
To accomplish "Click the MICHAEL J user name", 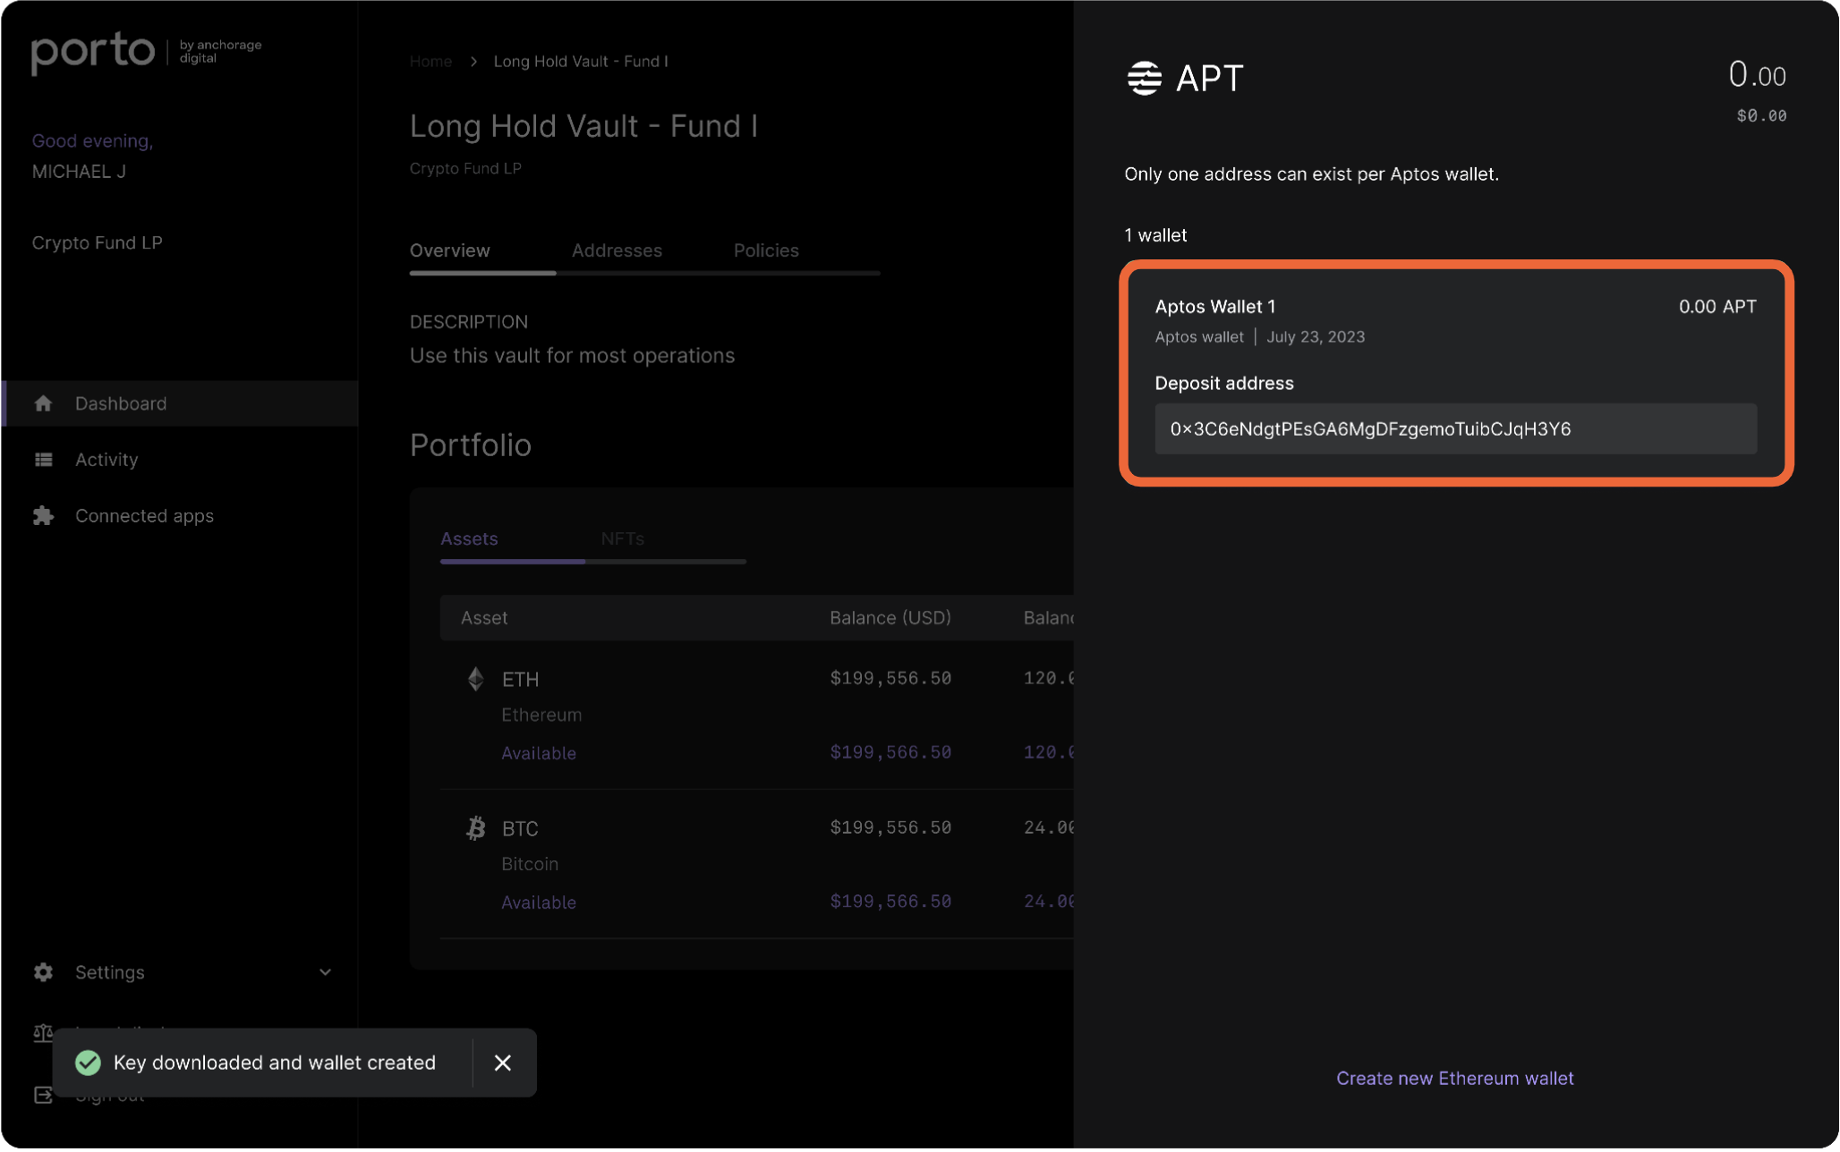I will tap(79, 172).
